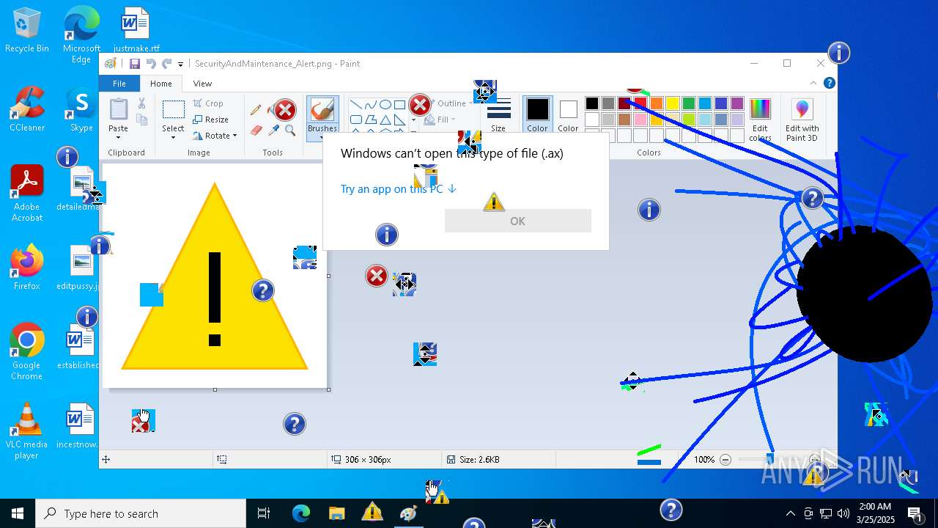The height and width of the screenshot is (528, 938).
Task: Collapse the ribbon with the chevron
Action: pos(813,84)
